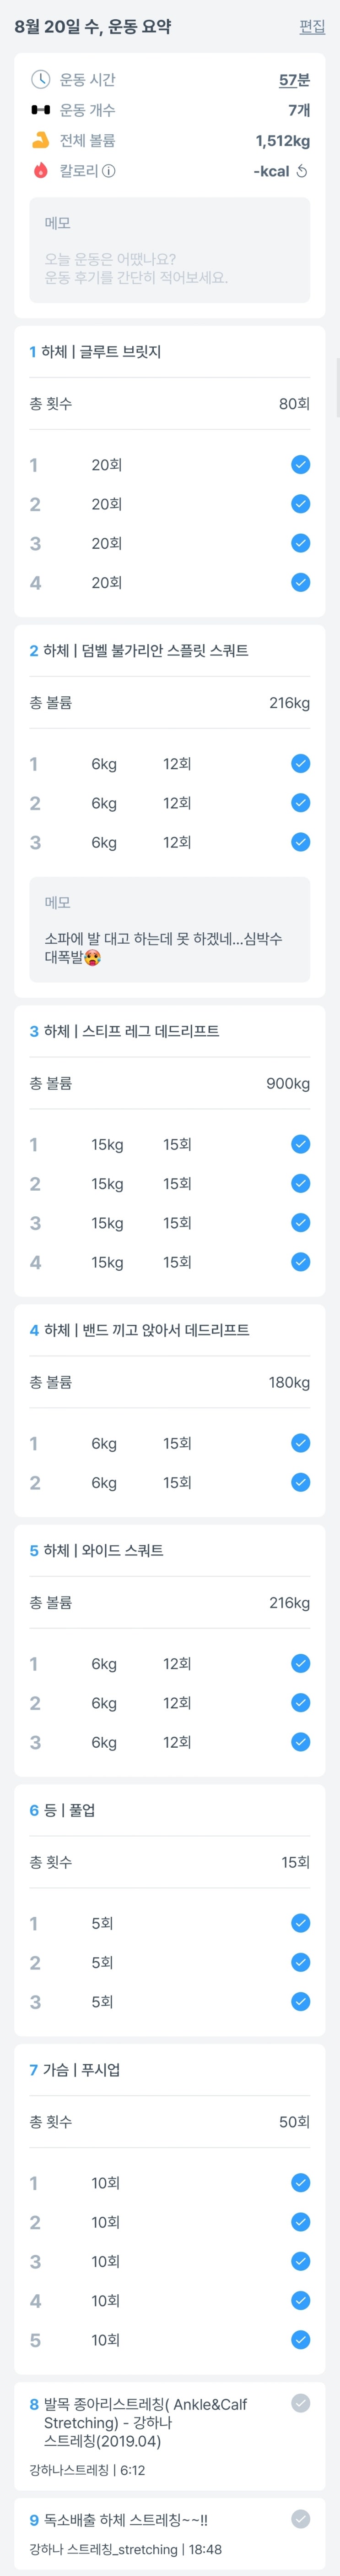Open the 하체 | 와이드 스쿼트 exercise title
This screenshot has height=2576, width=340.
97,1550
